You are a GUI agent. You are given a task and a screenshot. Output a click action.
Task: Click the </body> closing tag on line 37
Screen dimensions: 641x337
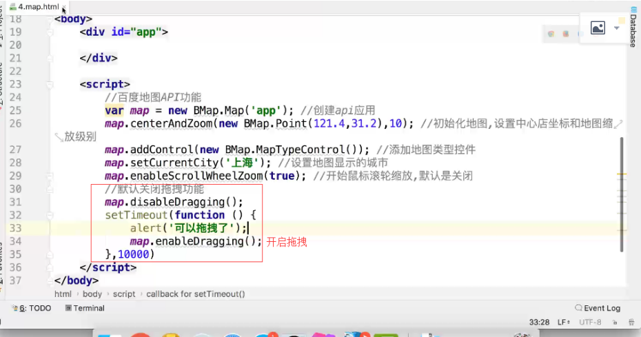click(x=77, y=280)
